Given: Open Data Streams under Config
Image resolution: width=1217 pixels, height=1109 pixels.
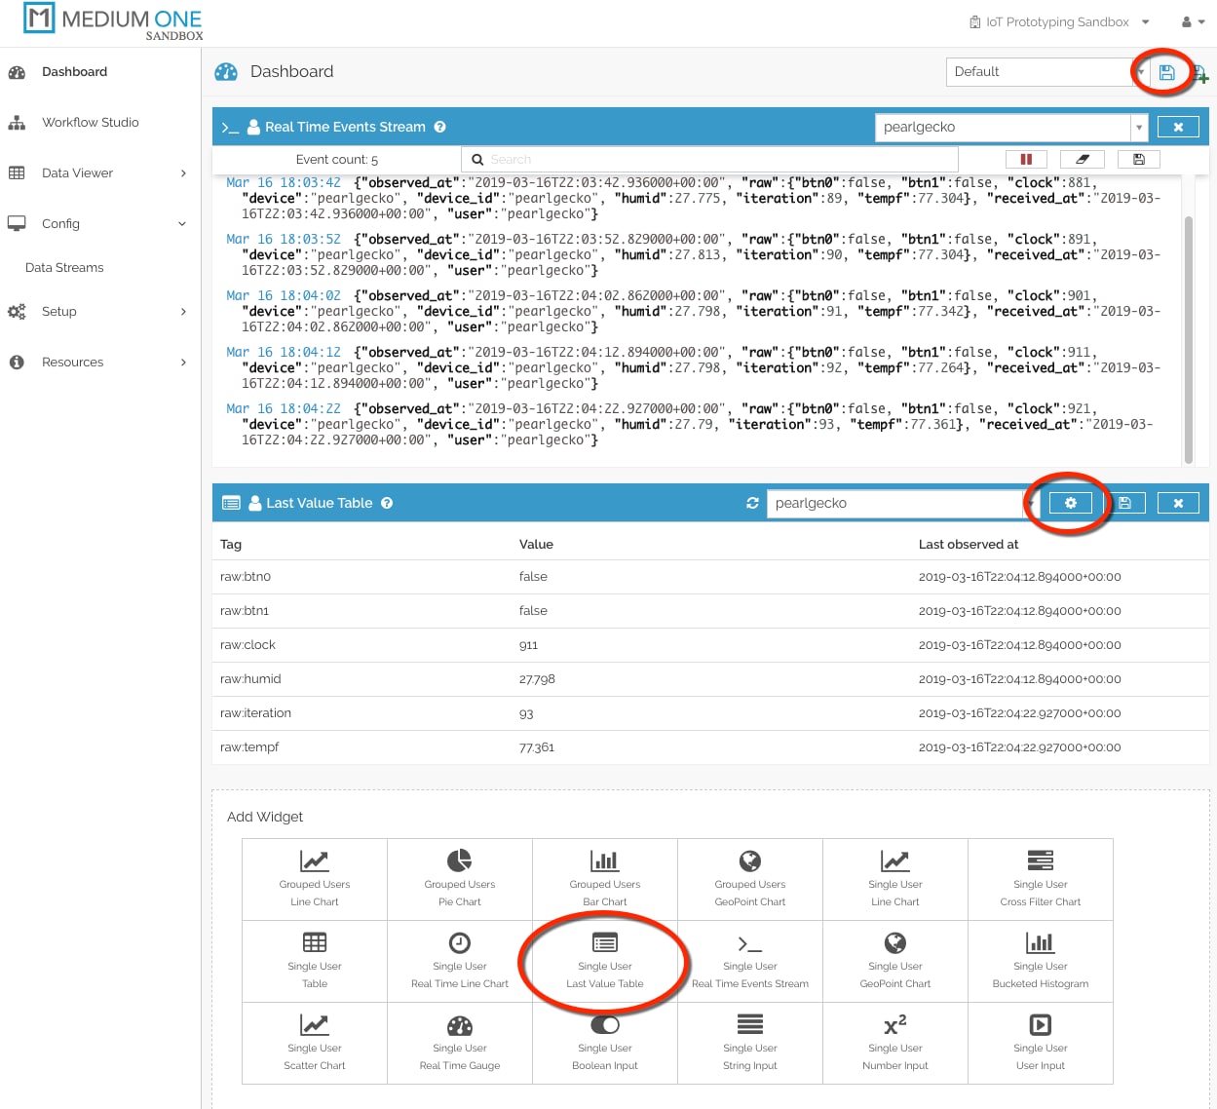Looking at the screenshot, I should pyautogui.click(x=64, y=268).
